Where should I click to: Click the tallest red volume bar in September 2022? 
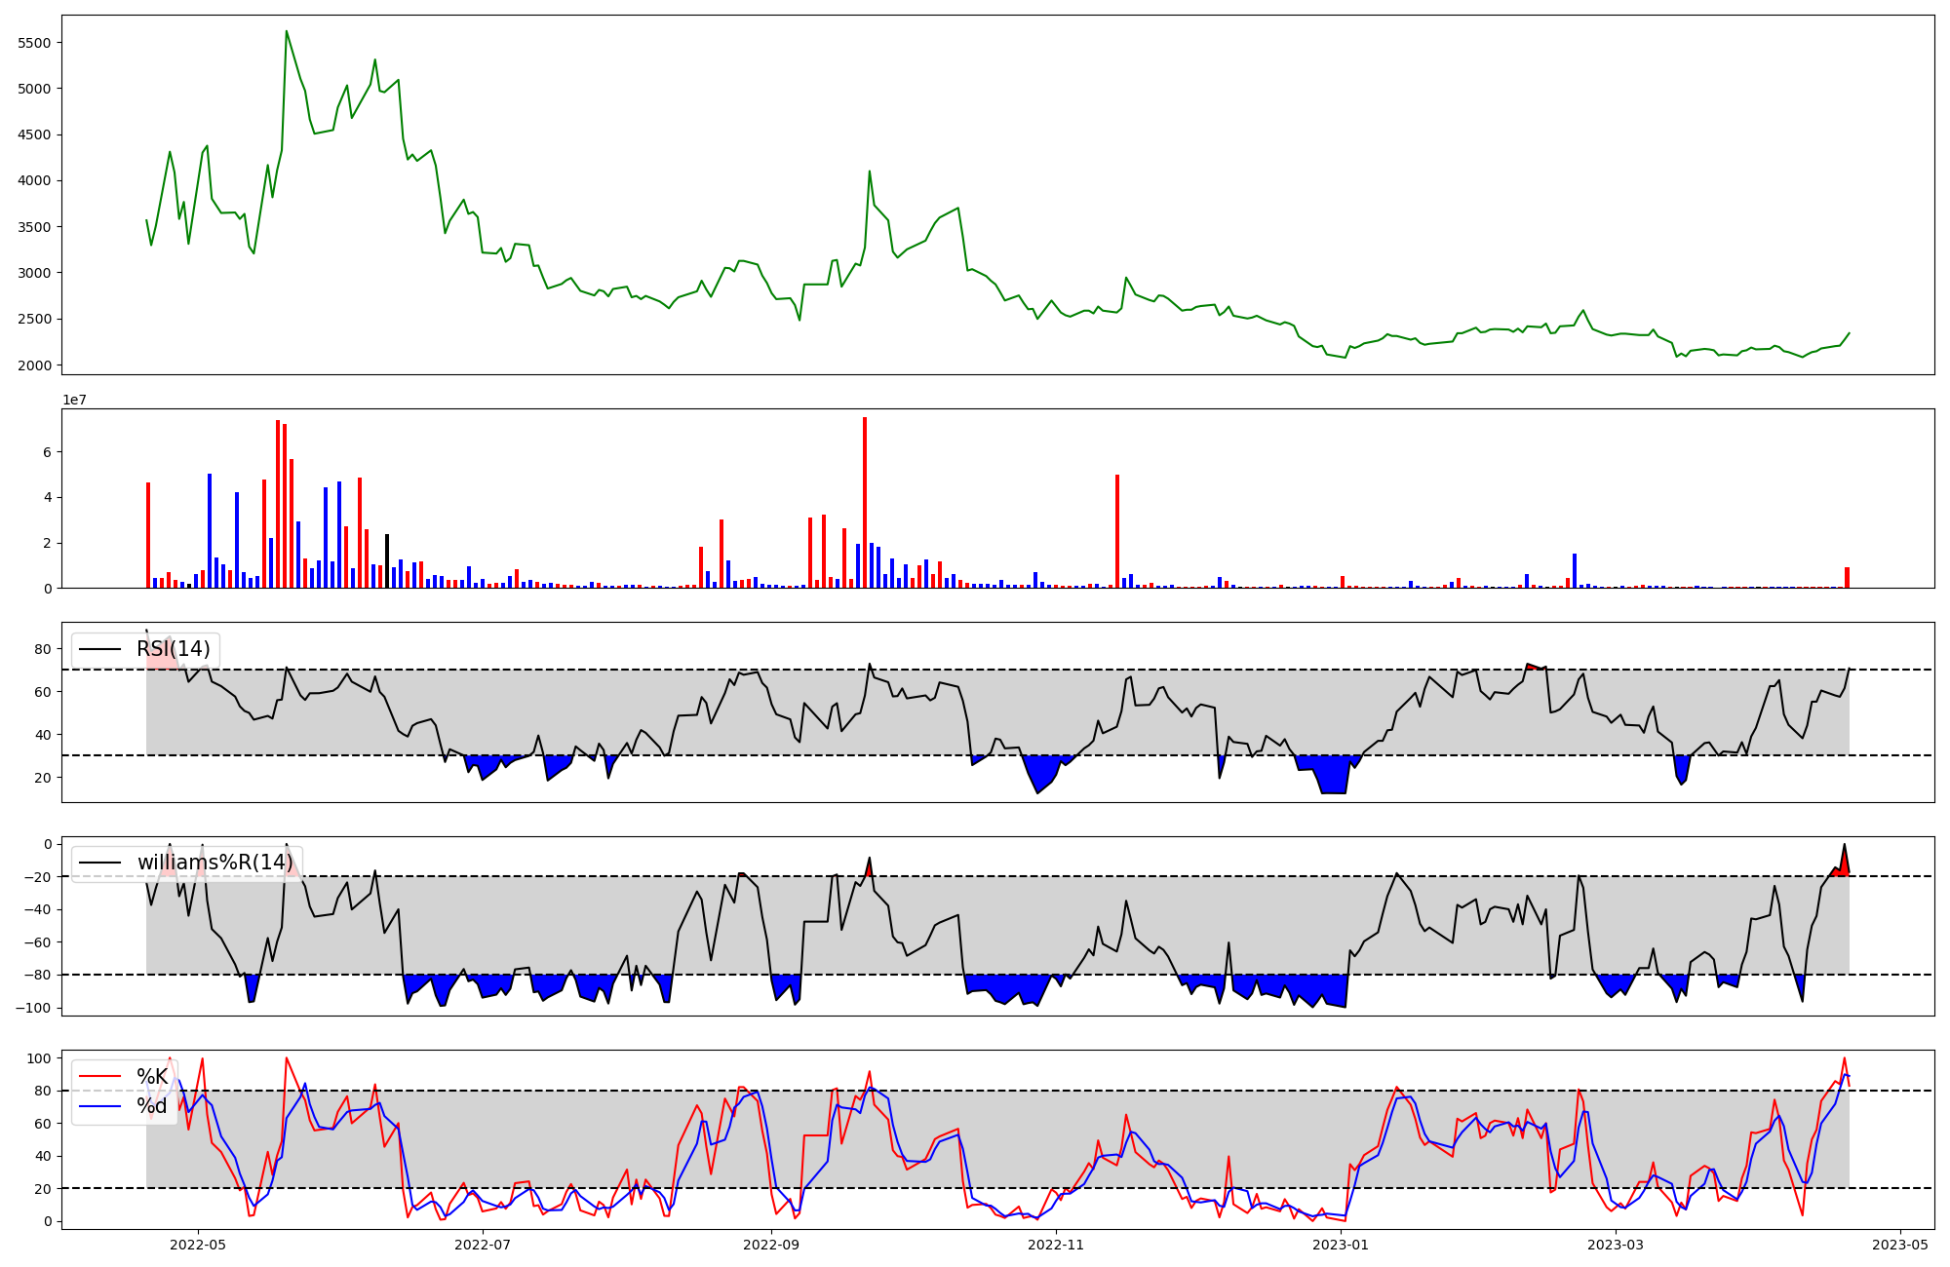click(865, 502)
